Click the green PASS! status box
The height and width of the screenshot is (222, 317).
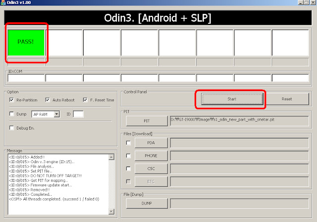26,43
